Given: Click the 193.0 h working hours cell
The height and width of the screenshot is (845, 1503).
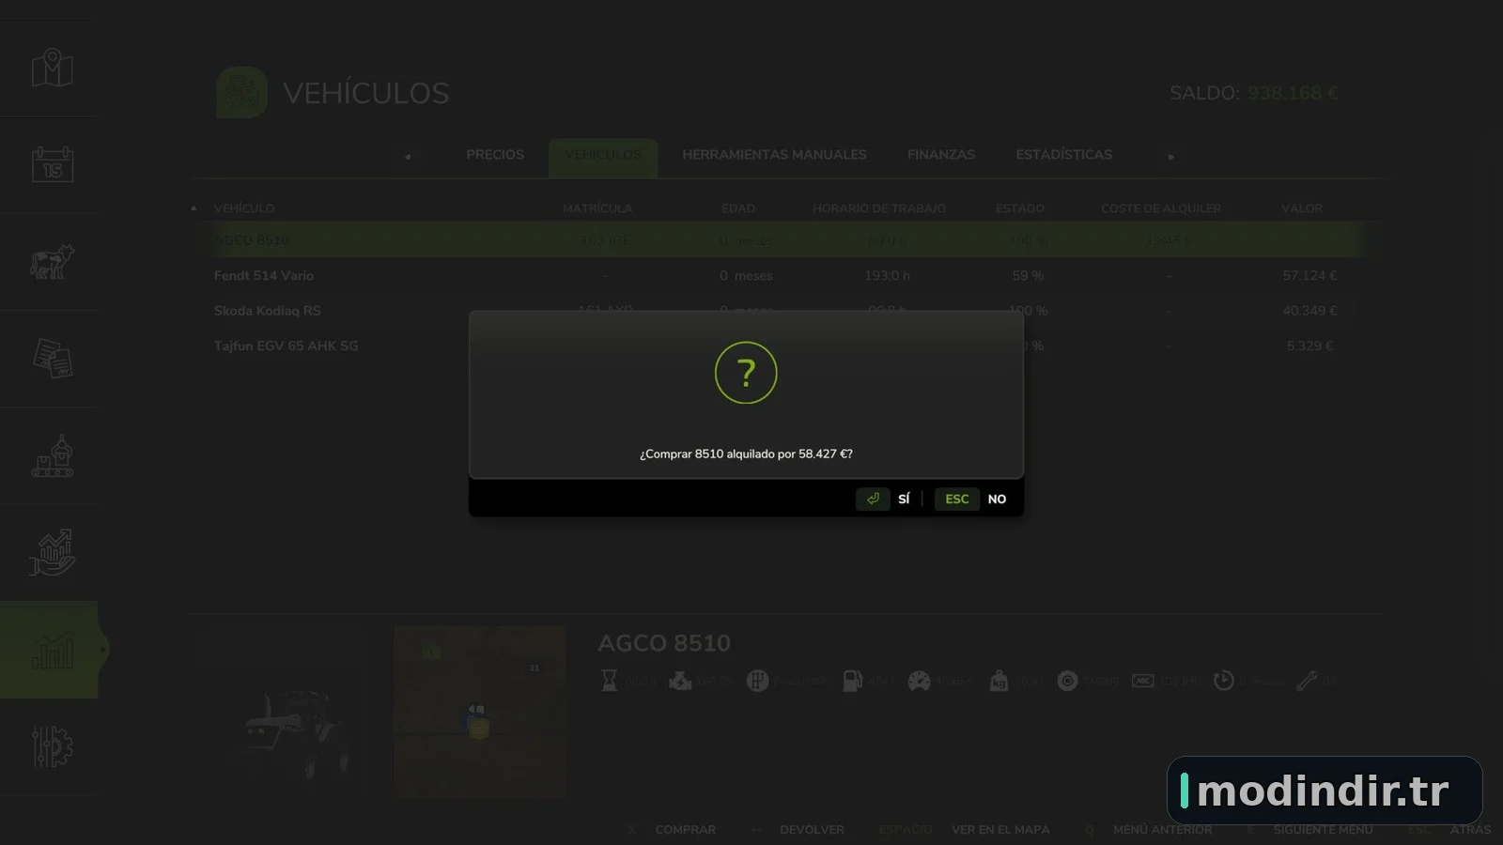Looking at the screenshot, I should coord(887,276).
